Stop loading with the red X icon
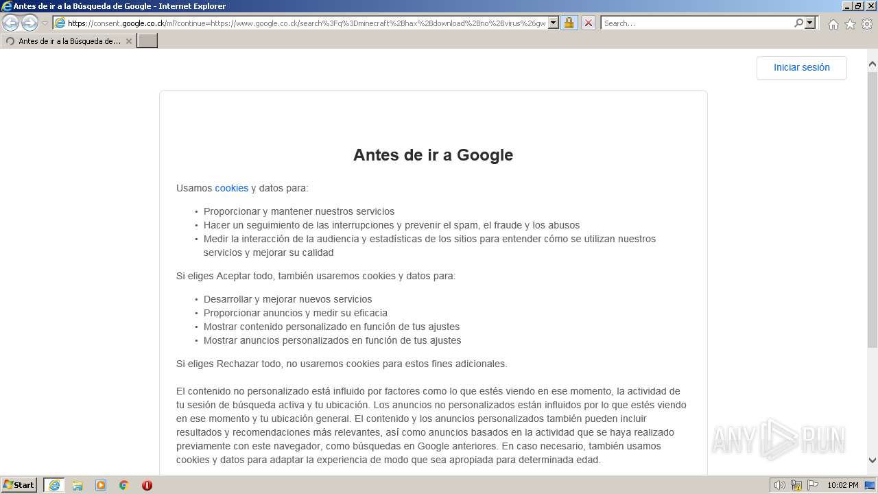The image size is (878, 494). (x=588, y=23)
